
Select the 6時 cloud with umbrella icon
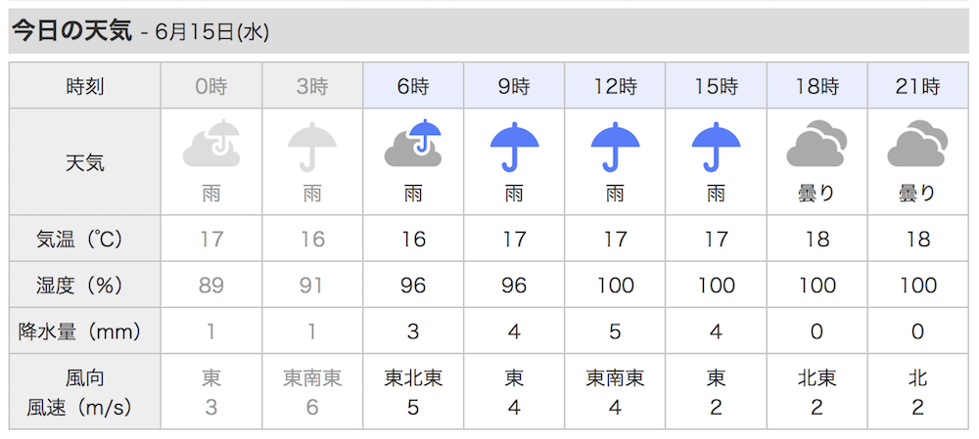[413, 144]
